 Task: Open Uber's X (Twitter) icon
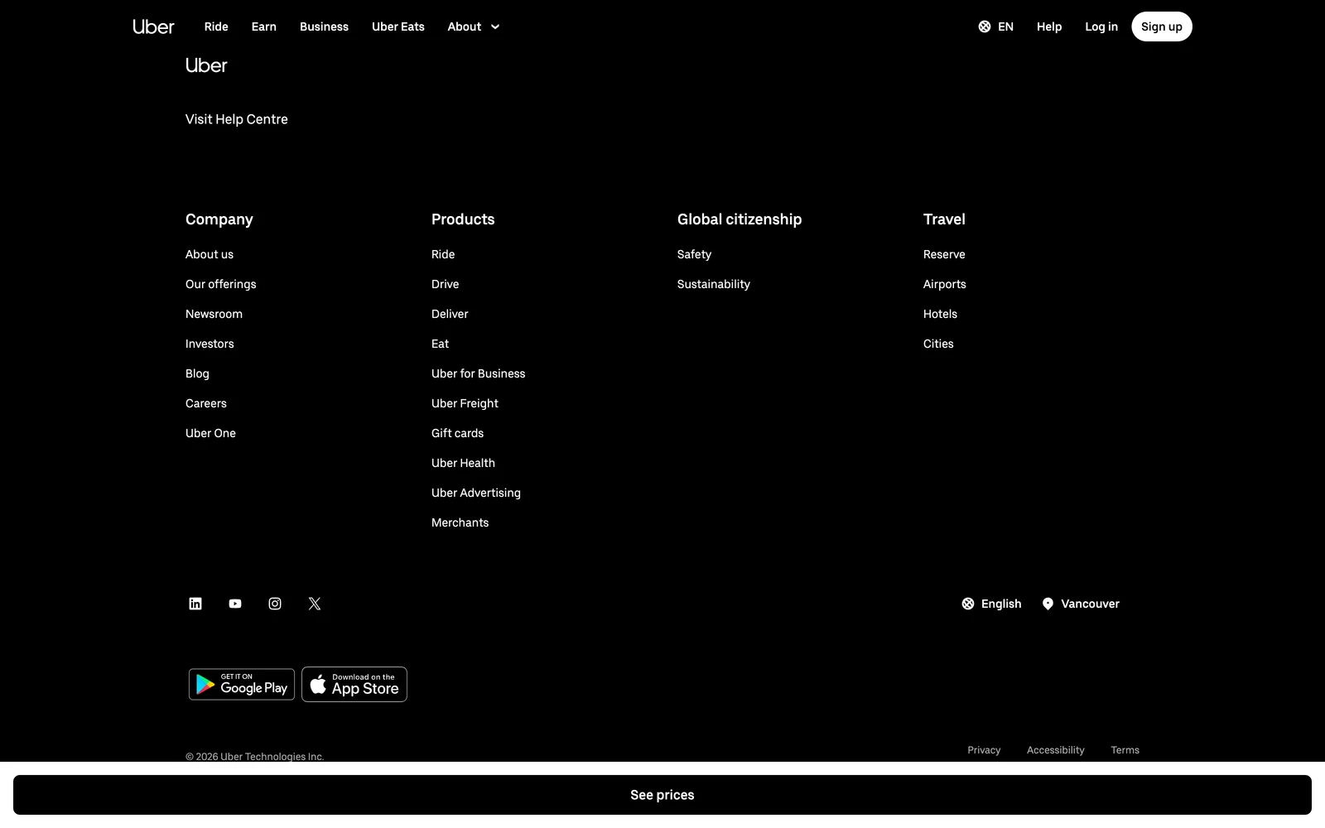(x=315, y=604)
